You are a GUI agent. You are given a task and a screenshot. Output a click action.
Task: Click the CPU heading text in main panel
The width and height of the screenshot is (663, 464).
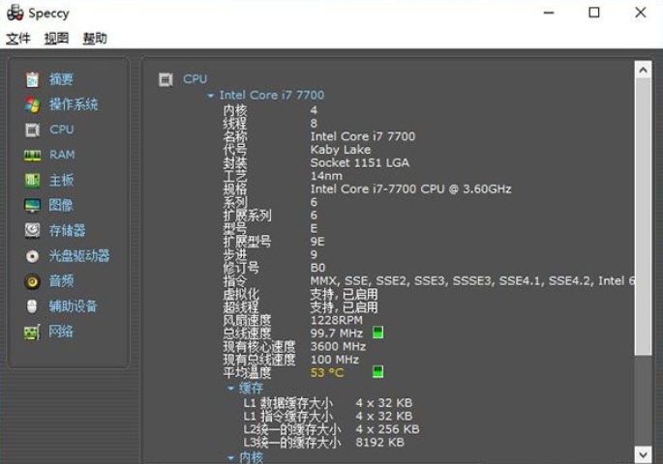(x=195, y=79)
